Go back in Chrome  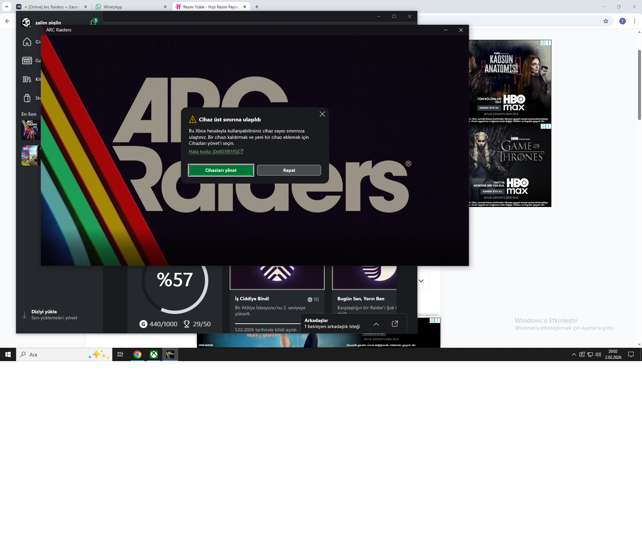7,21
